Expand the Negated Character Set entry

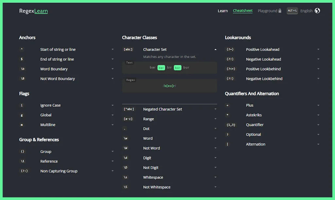coord(215,109)
